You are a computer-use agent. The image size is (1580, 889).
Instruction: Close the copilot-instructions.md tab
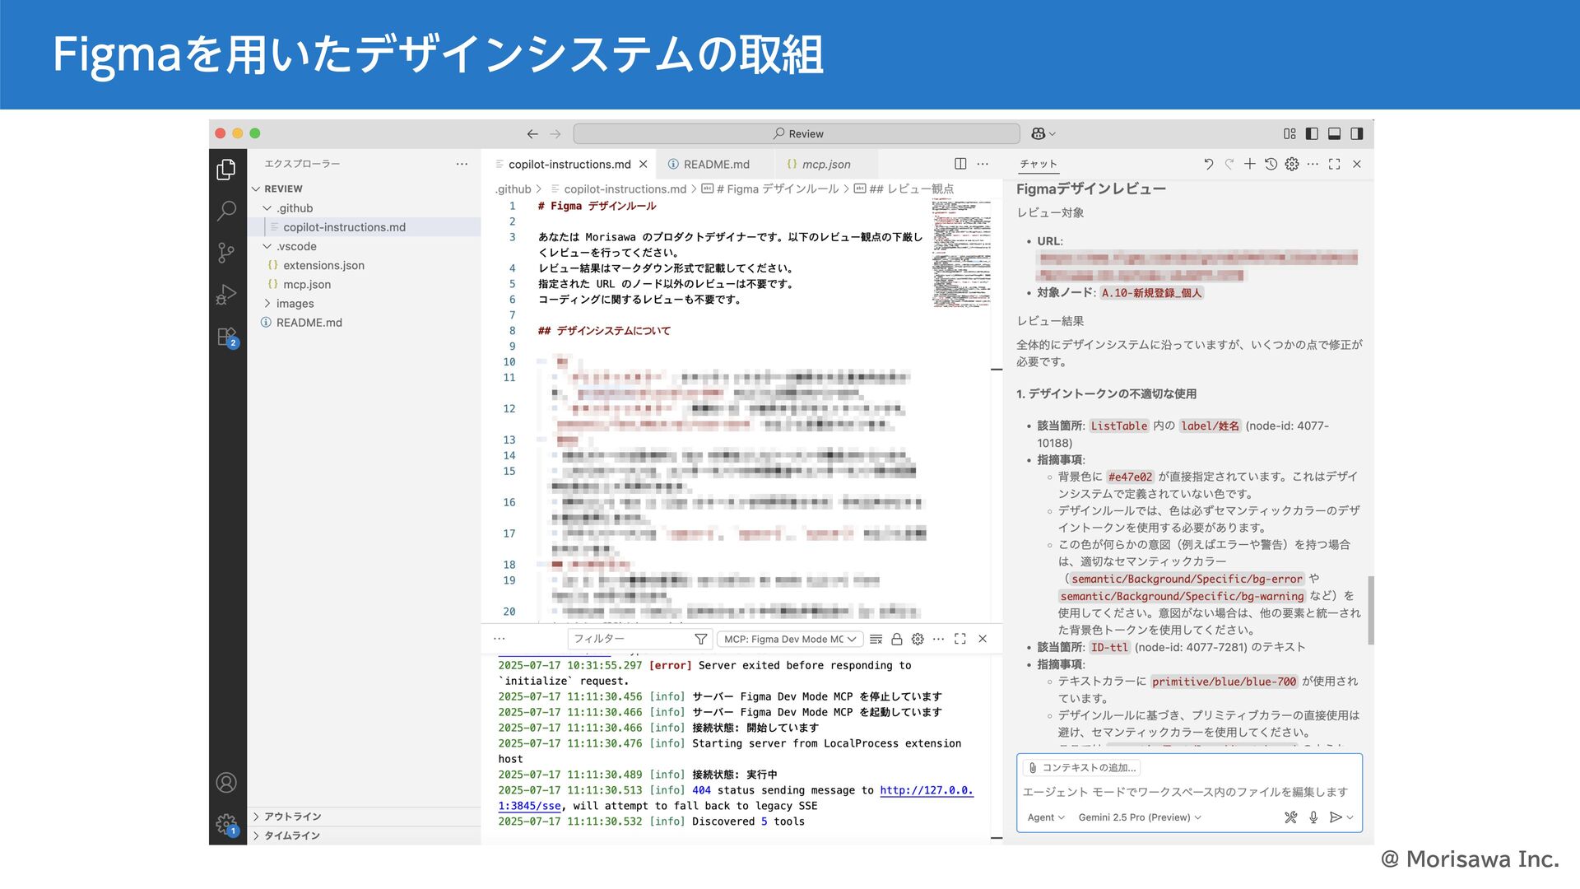pyautogui.click(x=644, y=165)
